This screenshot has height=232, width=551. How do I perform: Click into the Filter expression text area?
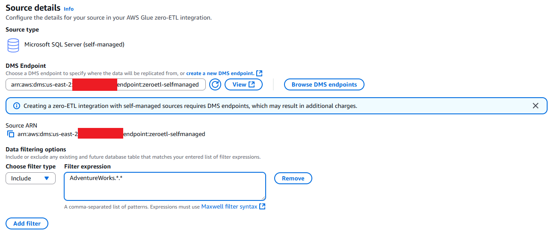165,186
